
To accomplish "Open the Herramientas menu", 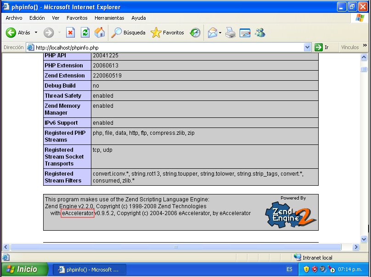I will [x=109, y=18].
